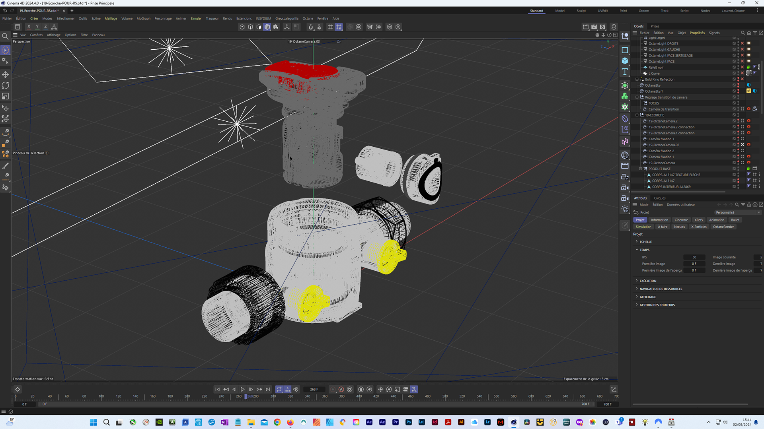Screen dimensions: 764x429
Task: Toggle Y axis lock
Action: pyautogui.click(x=37, y=27)
